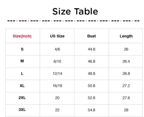The width and height of the screenshot is (144, 117).
Task: Select the US Size column header
Action: (57, 36)
